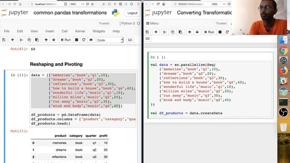290x163 pixels.
Task: Open Google Chrome from the Dock
Action: click(x=283, y=50)
